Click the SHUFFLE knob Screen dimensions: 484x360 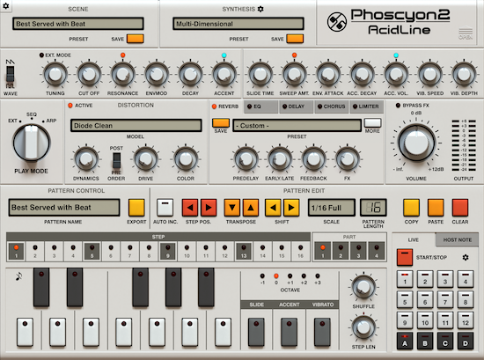coord(363,287)
